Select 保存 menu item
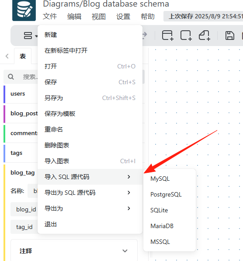The width and height of the screenshot is (243, 261). (90, 82)
